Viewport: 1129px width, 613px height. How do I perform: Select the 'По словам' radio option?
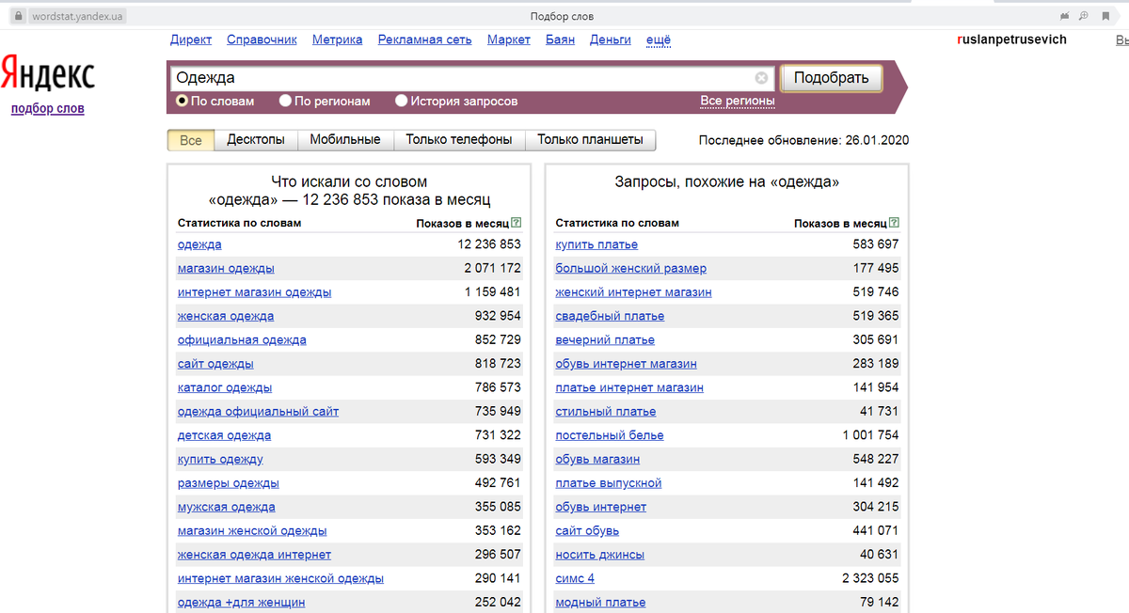[x=183, y=101]
